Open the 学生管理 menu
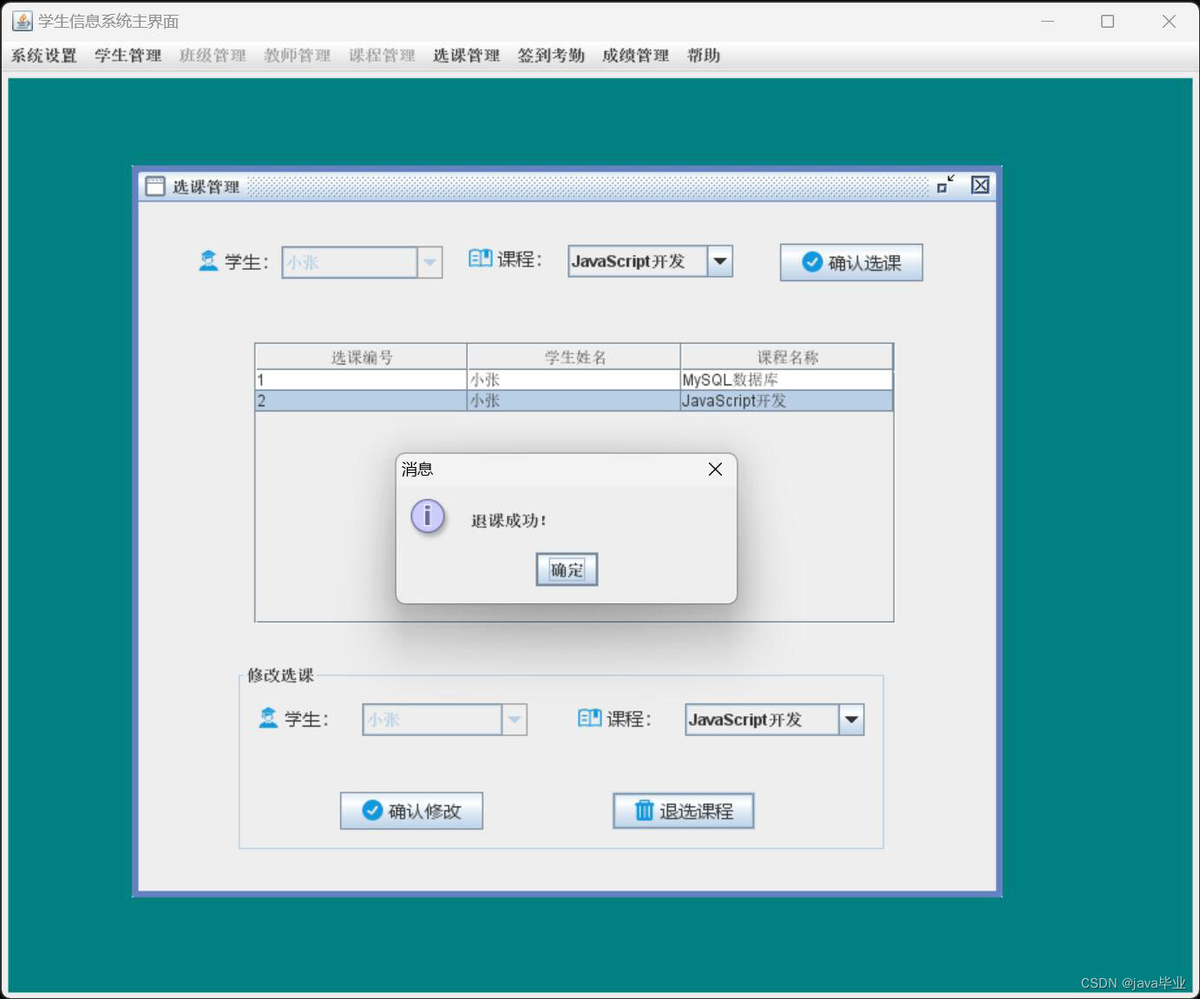1200x999 pixels. pos(128,56)
